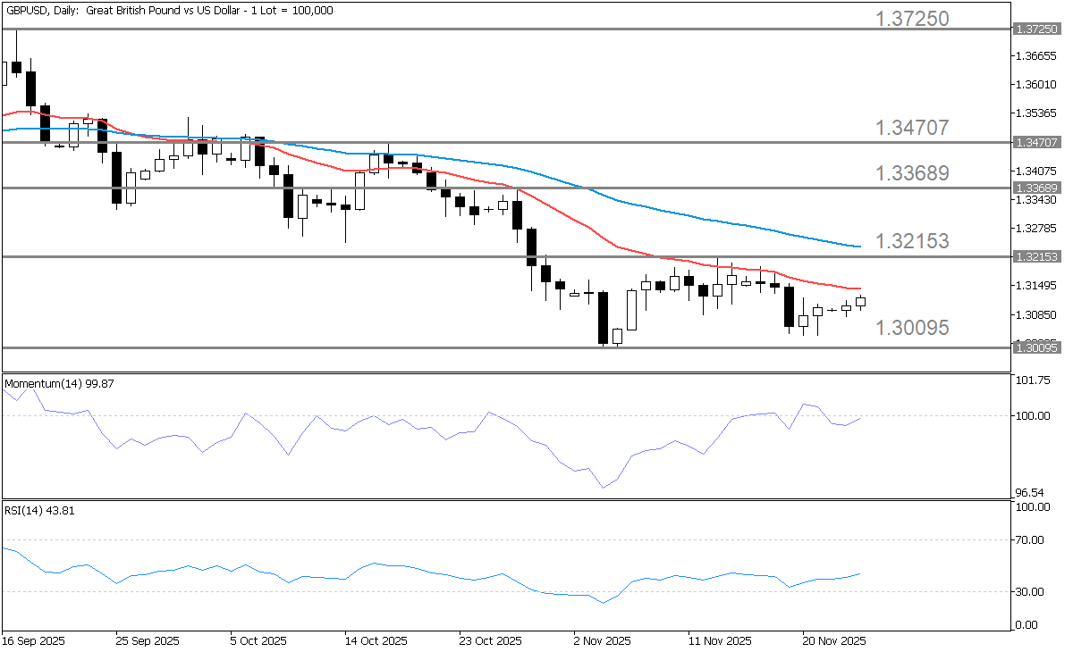This screenshot has width=1073, height=652.
Task: Click the Momentum 100.00 axis value
Action: click(1034, 416)
